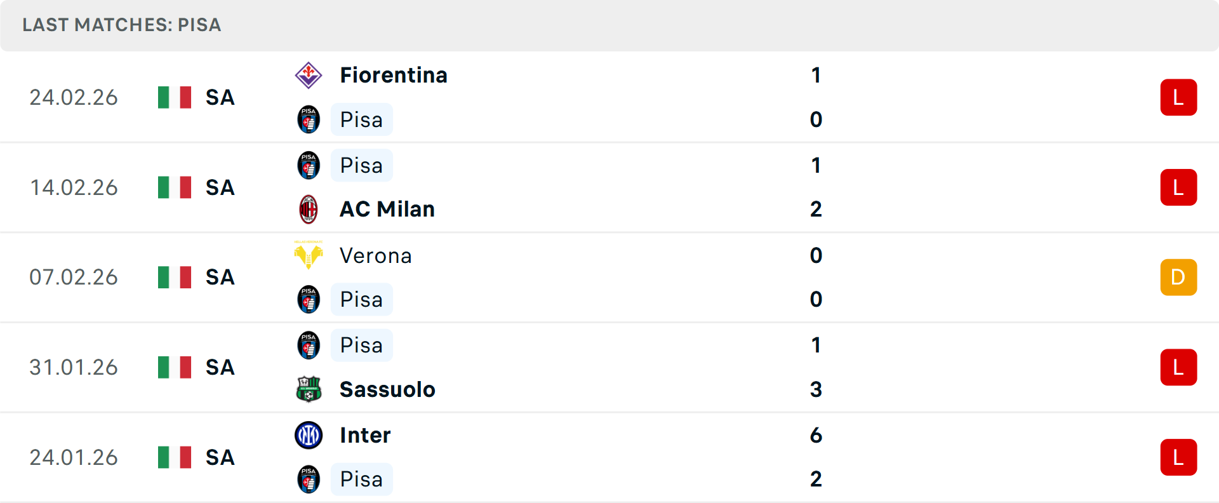Click the SA league label on 07.02.26
1219x503 pixels.
pos(220,278)
